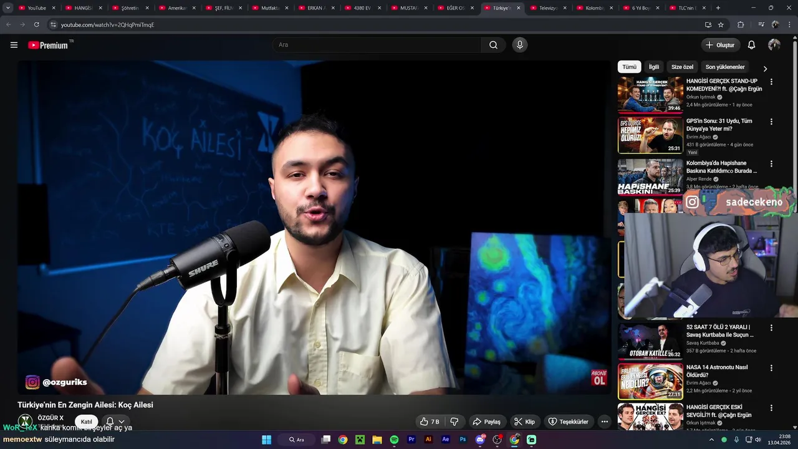The width and height of the screenshot is (798, 449).
Task: Open the YouTube guide hamburger menu
Action: click(x=14, y=45)
